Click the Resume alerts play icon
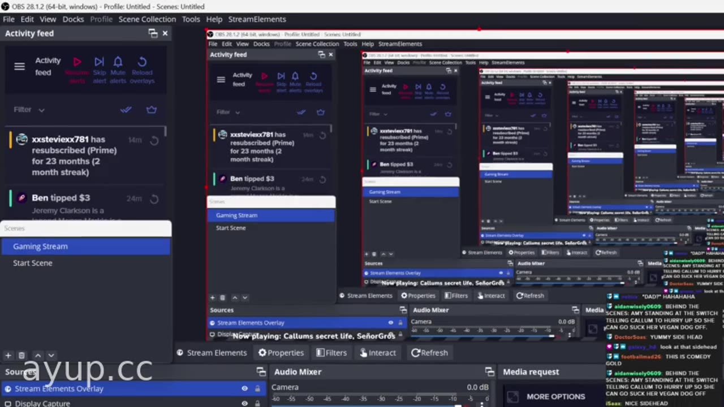The width and height of the screenshot is (724, 407). [77, 62]
